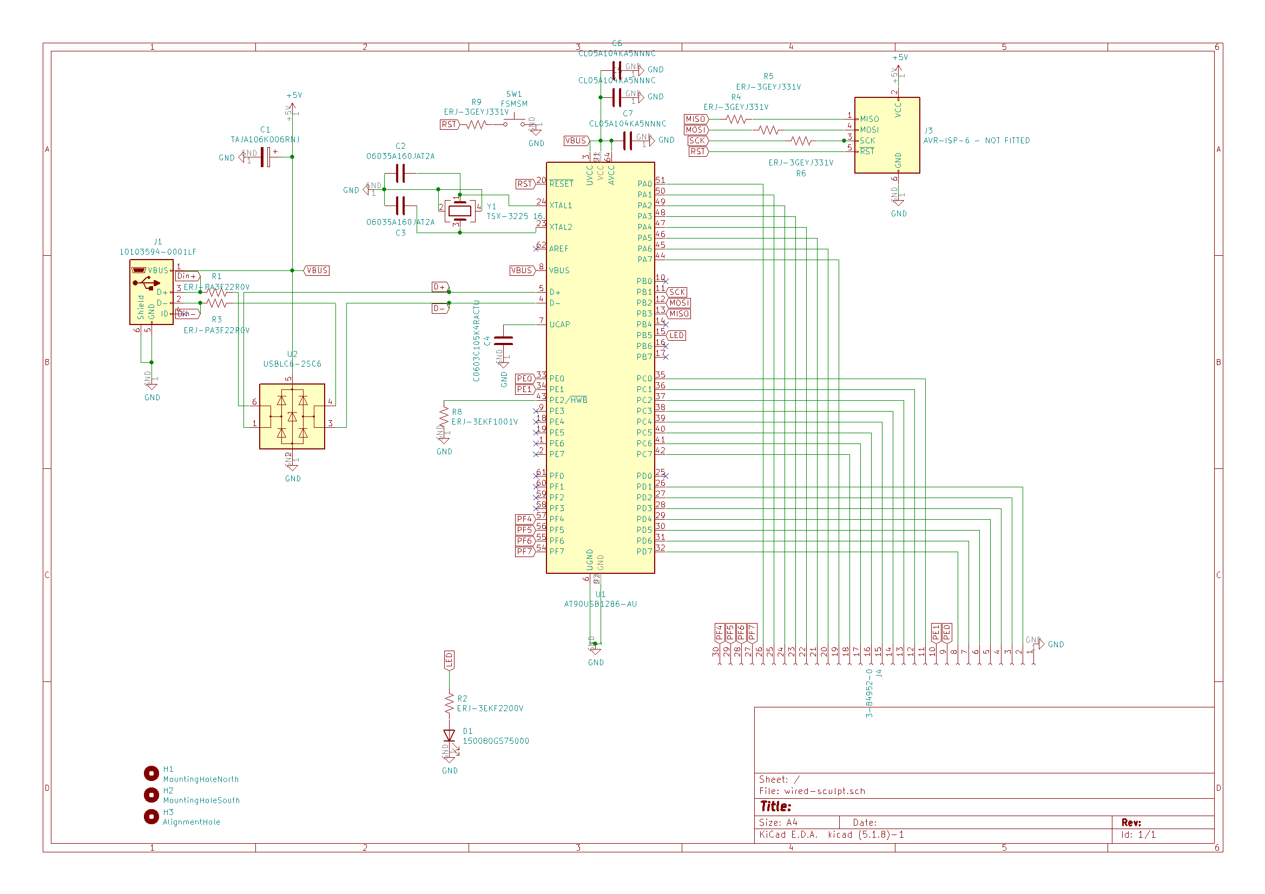Select the AT90USB1286-AU U1 chip body
Screen dimensions: 1265x894
click(600, 367)
